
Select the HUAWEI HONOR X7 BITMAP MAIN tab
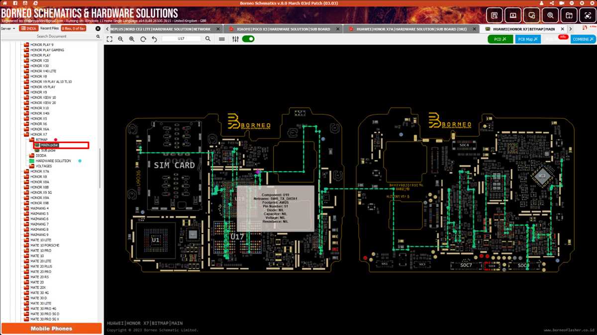tap(524, 29)
